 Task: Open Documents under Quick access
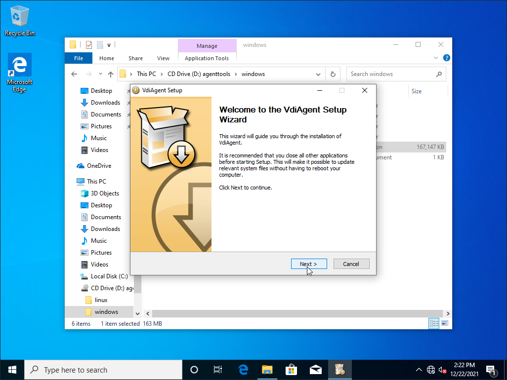(x=106, y=114)
